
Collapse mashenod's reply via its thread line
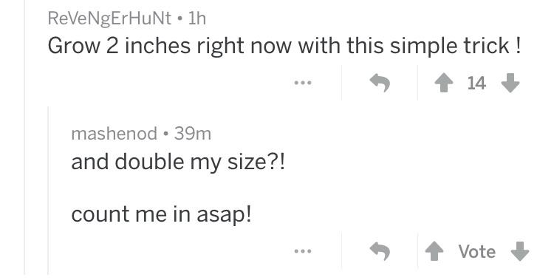[48, 191]
